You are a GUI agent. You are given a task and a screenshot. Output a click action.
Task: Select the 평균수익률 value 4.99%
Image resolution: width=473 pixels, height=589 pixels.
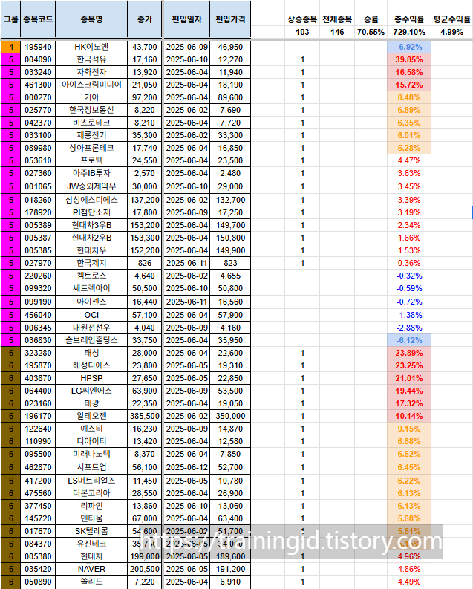pyautogui.click(x=451, y=32)
